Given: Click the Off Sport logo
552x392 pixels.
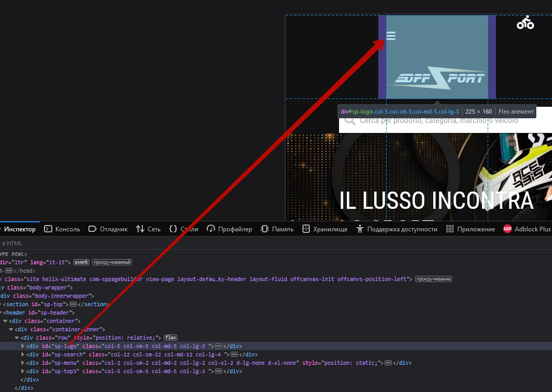Looking at the screenshot, I should (x=437, y=78).
